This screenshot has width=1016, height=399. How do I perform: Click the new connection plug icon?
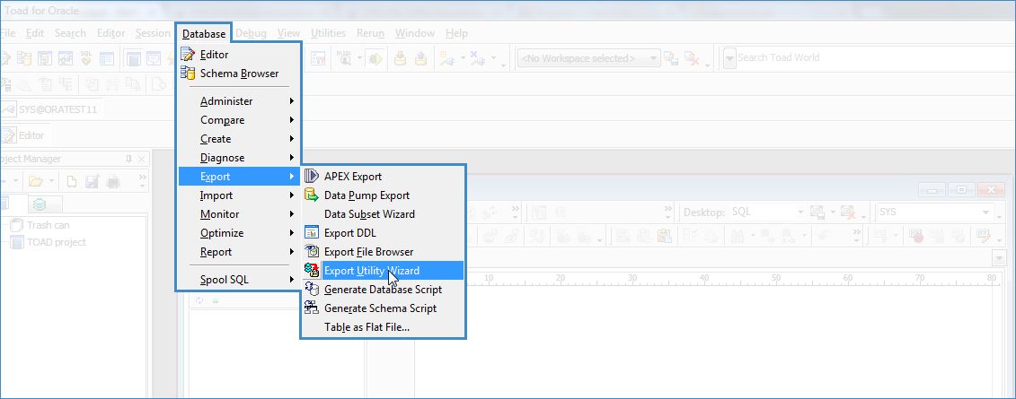coord(446,59)
